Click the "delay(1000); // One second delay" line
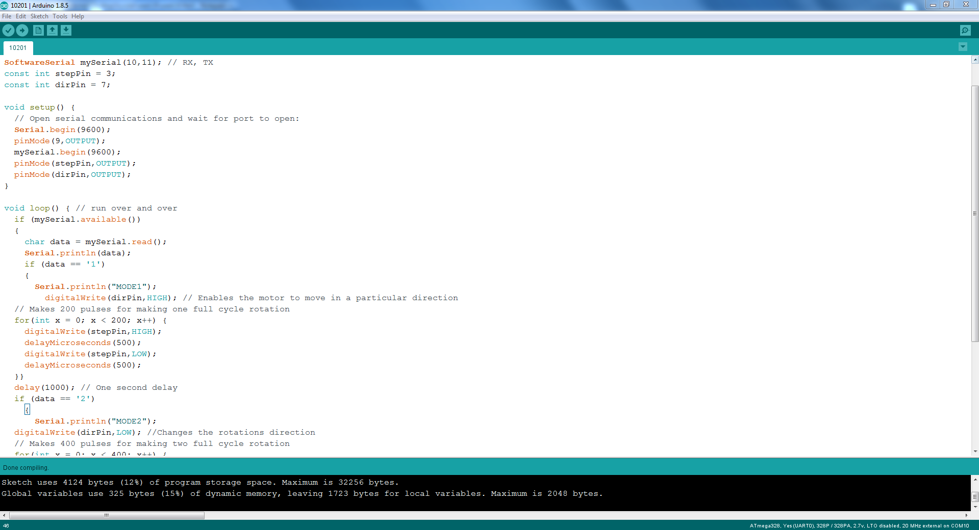The width and height of the screenshot is (979, 530). pyautogui.click(x=96, y=388)
